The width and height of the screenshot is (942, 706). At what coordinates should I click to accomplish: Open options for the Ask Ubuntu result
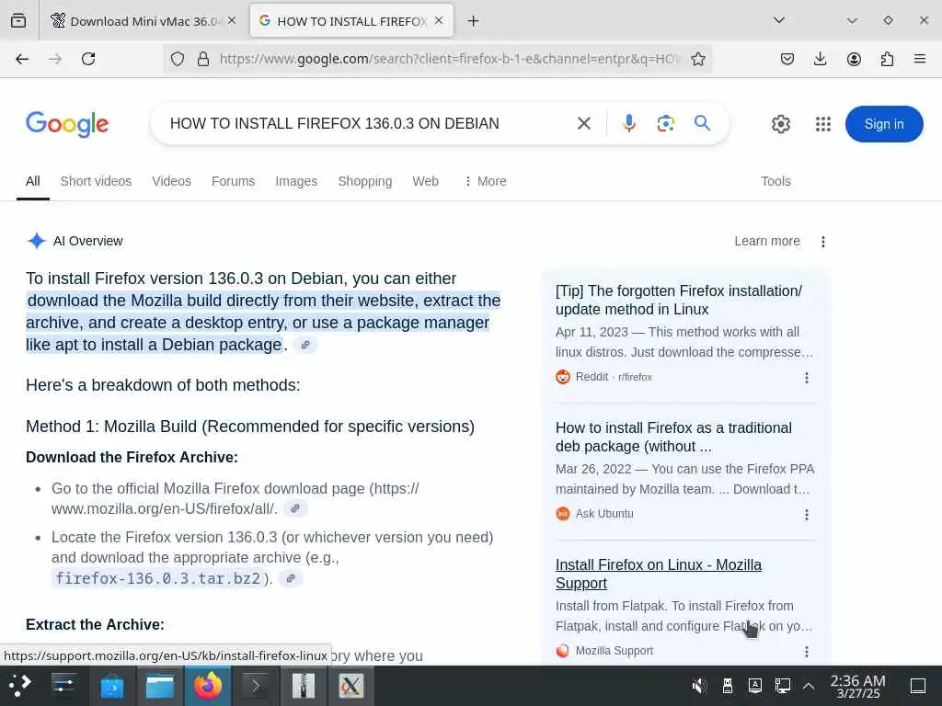click(x=806, y=515)
